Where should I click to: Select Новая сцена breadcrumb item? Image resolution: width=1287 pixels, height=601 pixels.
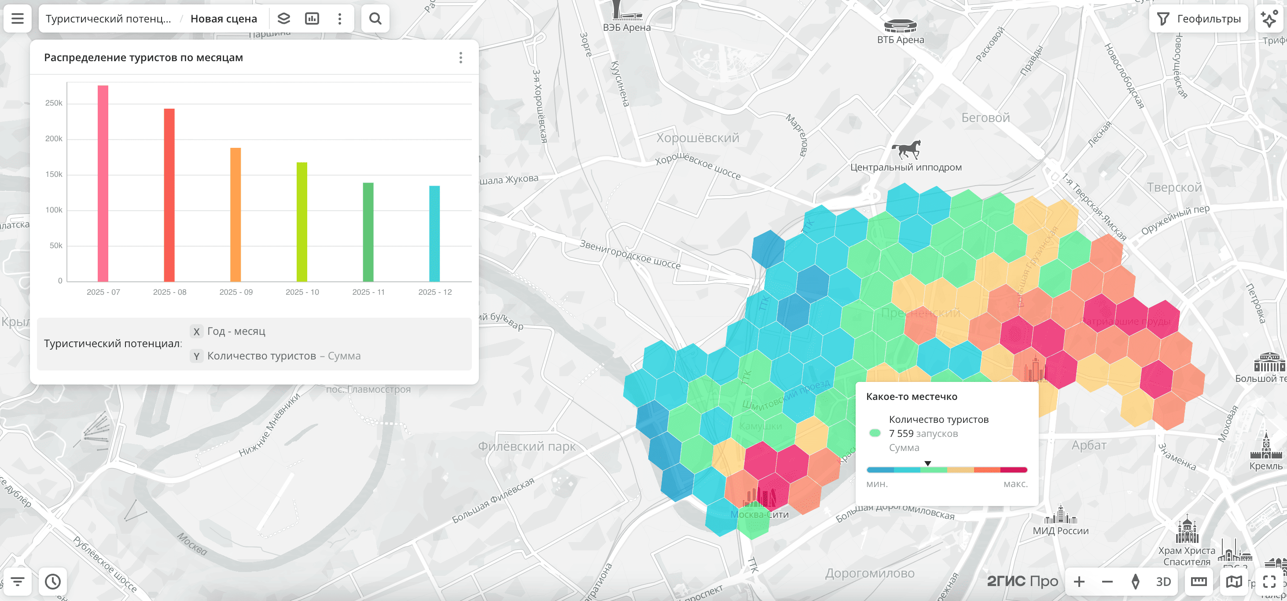pos(224,19)
